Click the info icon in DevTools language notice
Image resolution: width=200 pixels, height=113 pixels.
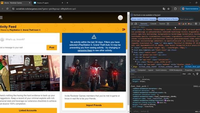pyautogui.click(x=132, y=15)
